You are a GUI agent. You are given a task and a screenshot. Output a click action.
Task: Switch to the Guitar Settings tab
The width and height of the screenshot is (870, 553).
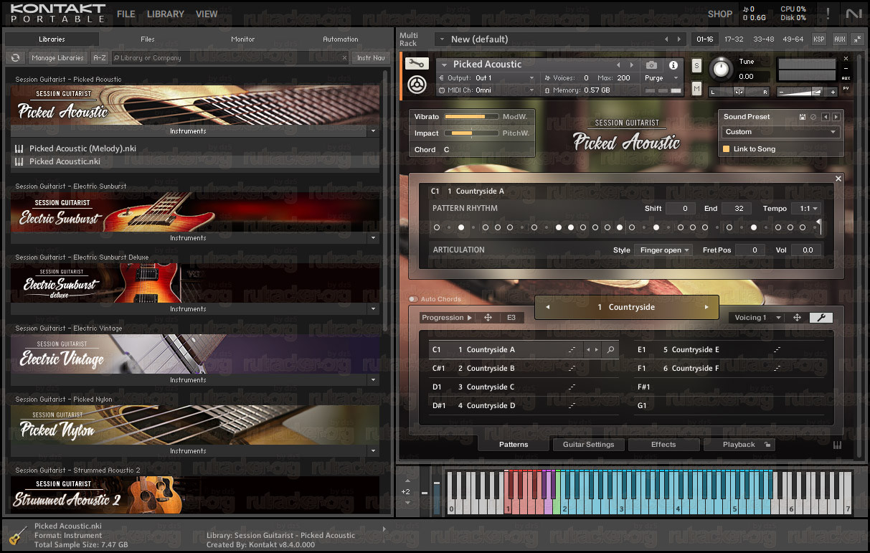pos(588,445)
